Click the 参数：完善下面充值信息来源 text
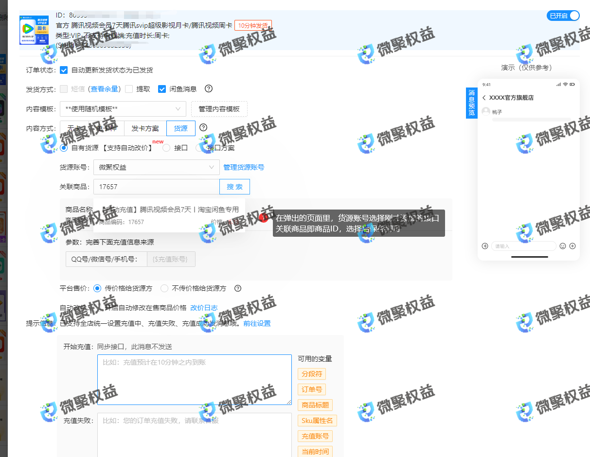 click(110, 242)
